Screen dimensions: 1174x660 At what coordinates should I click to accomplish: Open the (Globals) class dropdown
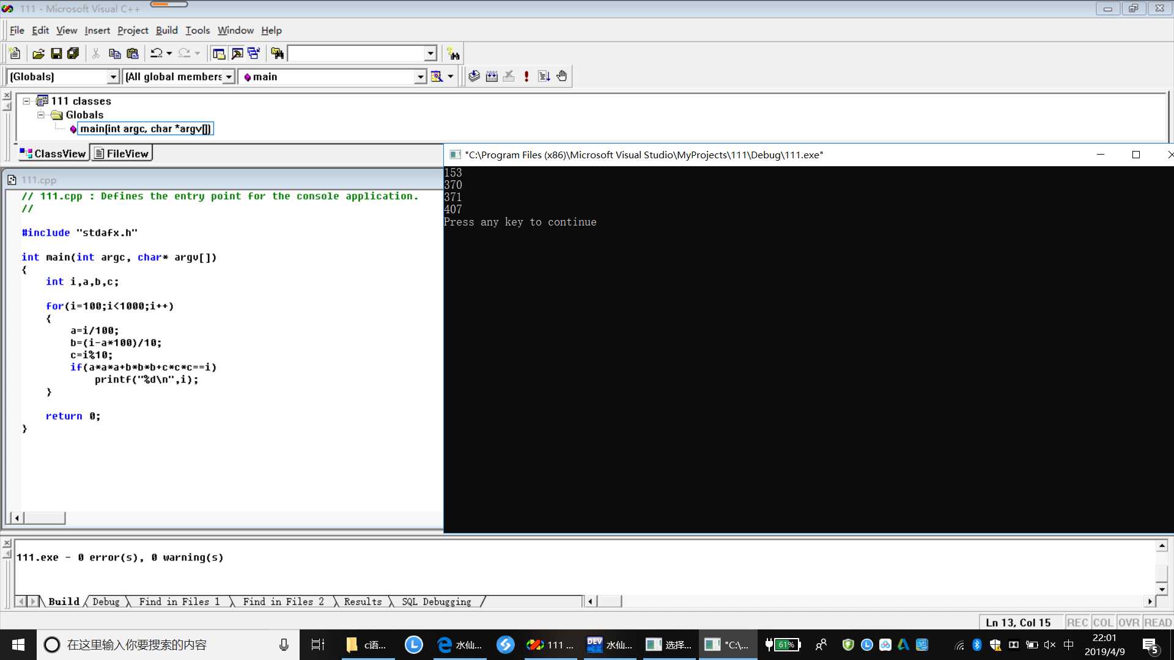point(113,76)
